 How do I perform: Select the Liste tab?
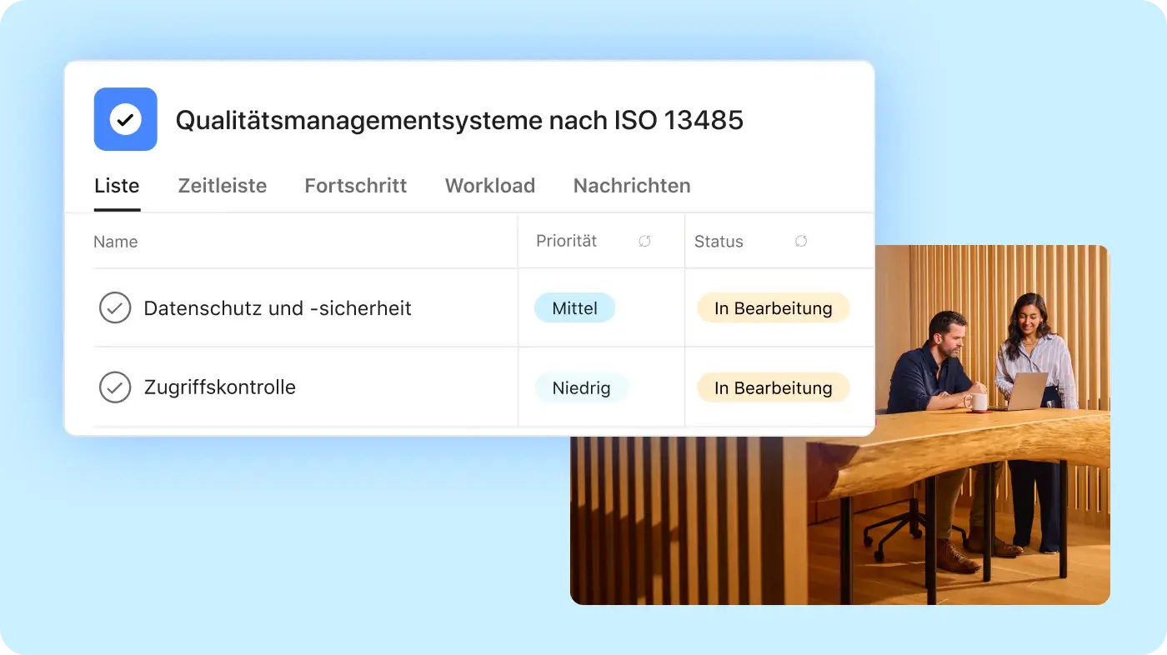(x=117, y=186)
